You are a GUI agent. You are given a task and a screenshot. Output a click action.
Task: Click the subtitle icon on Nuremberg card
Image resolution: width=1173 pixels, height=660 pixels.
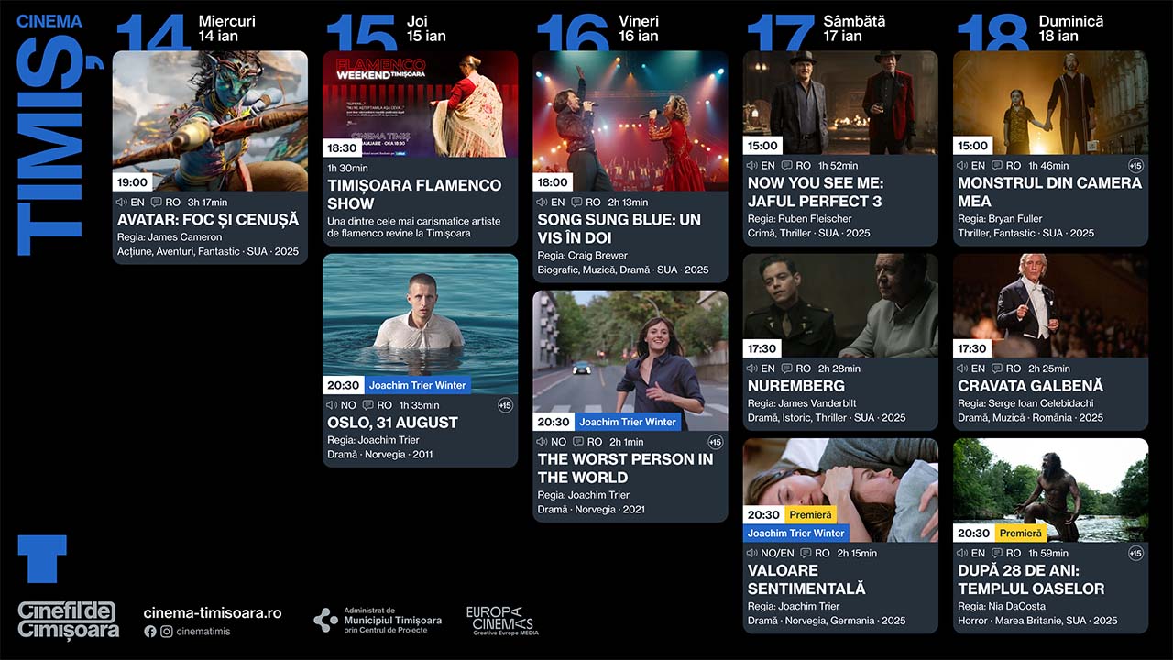(787, 368)
